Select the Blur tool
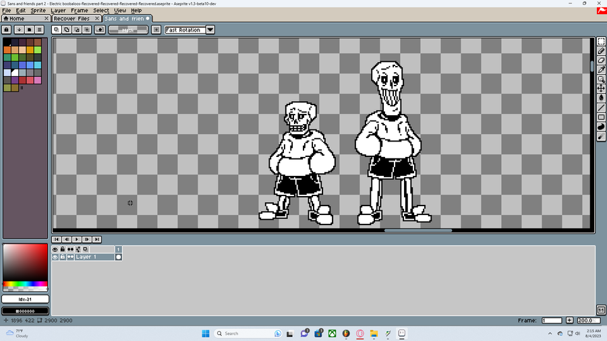 pyautogui.click(x=601, y=137)
